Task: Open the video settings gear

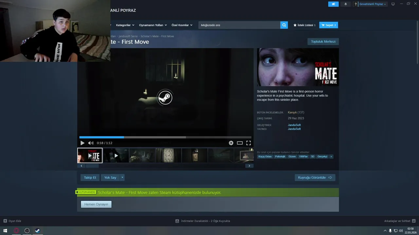Action: [231, 143]
